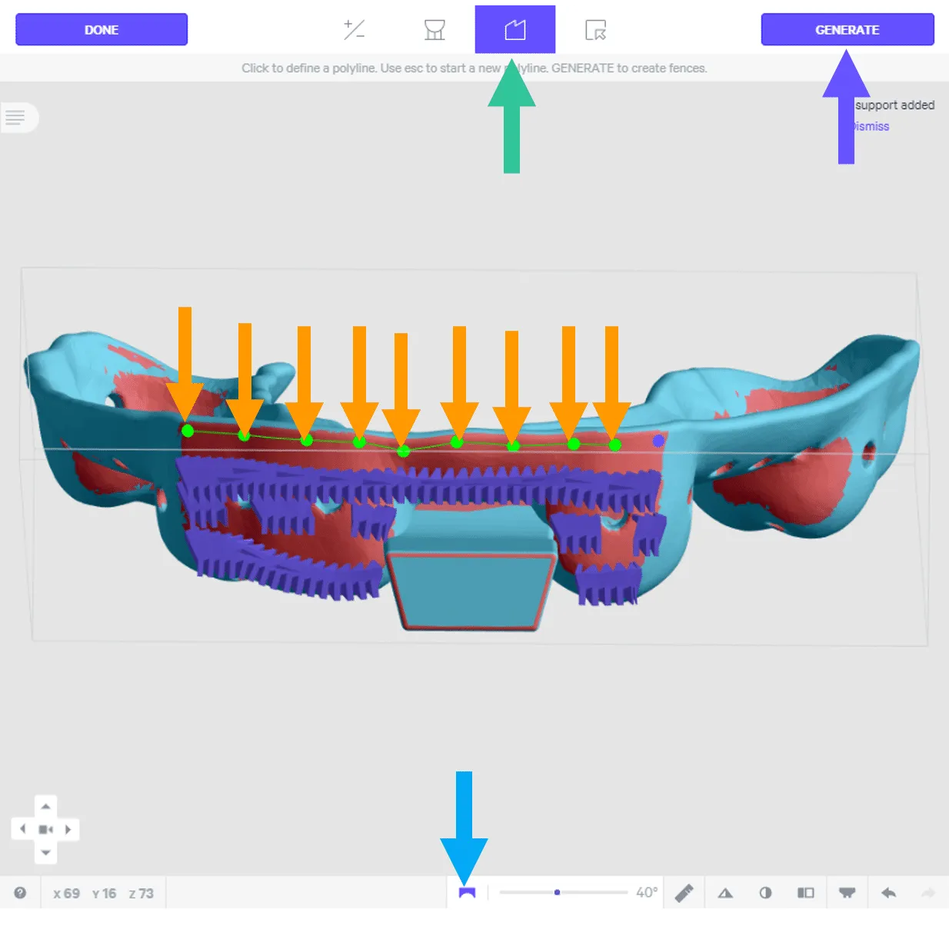
Task: Click the x 69 dimension readout
Action: click(66, 893)
